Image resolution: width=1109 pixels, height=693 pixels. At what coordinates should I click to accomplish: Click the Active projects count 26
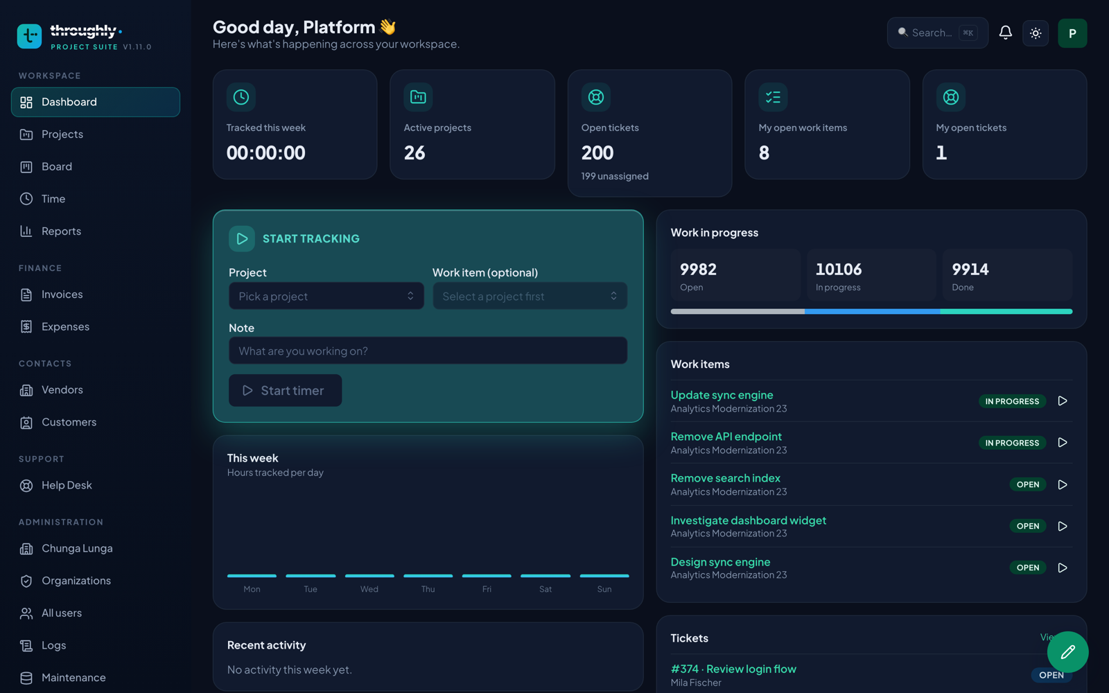click(x=414, y=152)
